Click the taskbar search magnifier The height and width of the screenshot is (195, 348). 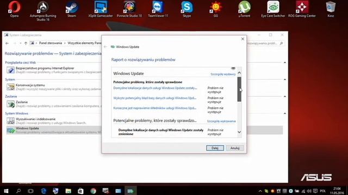[18, 191]
